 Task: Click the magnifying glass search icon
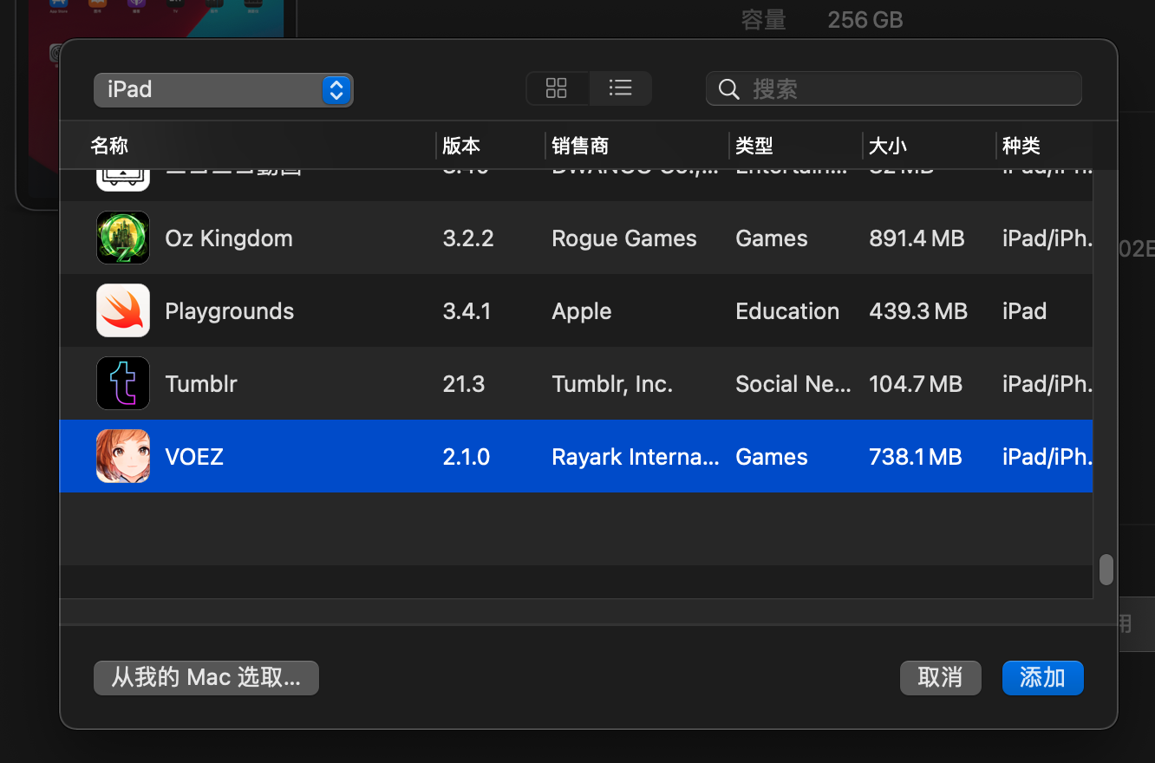click(x=728, y=89)
